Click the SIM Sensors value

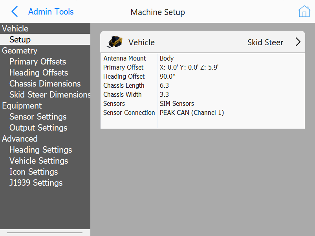click(x=177, y=103)
